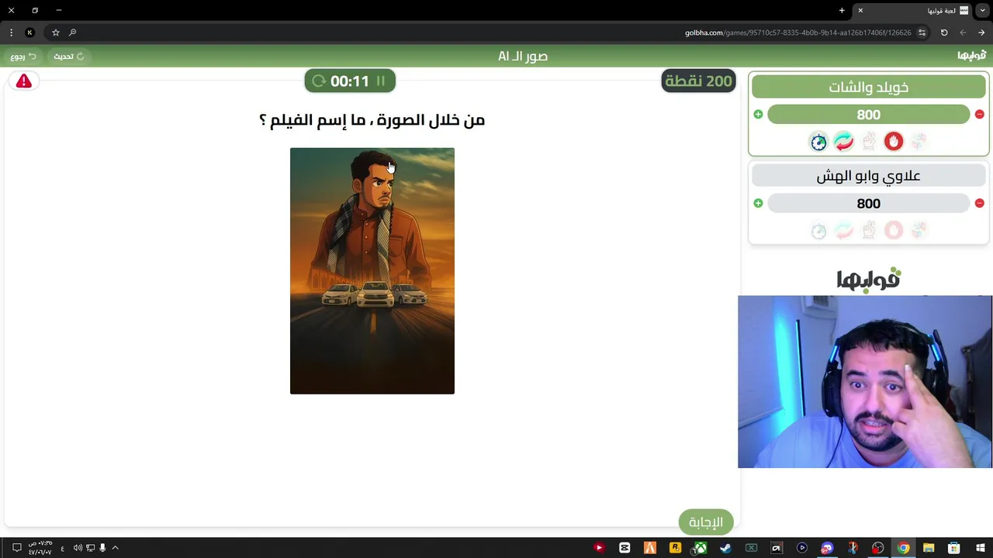
Task: Open the Windows Start menu
Action: click(x=979, y=548)
